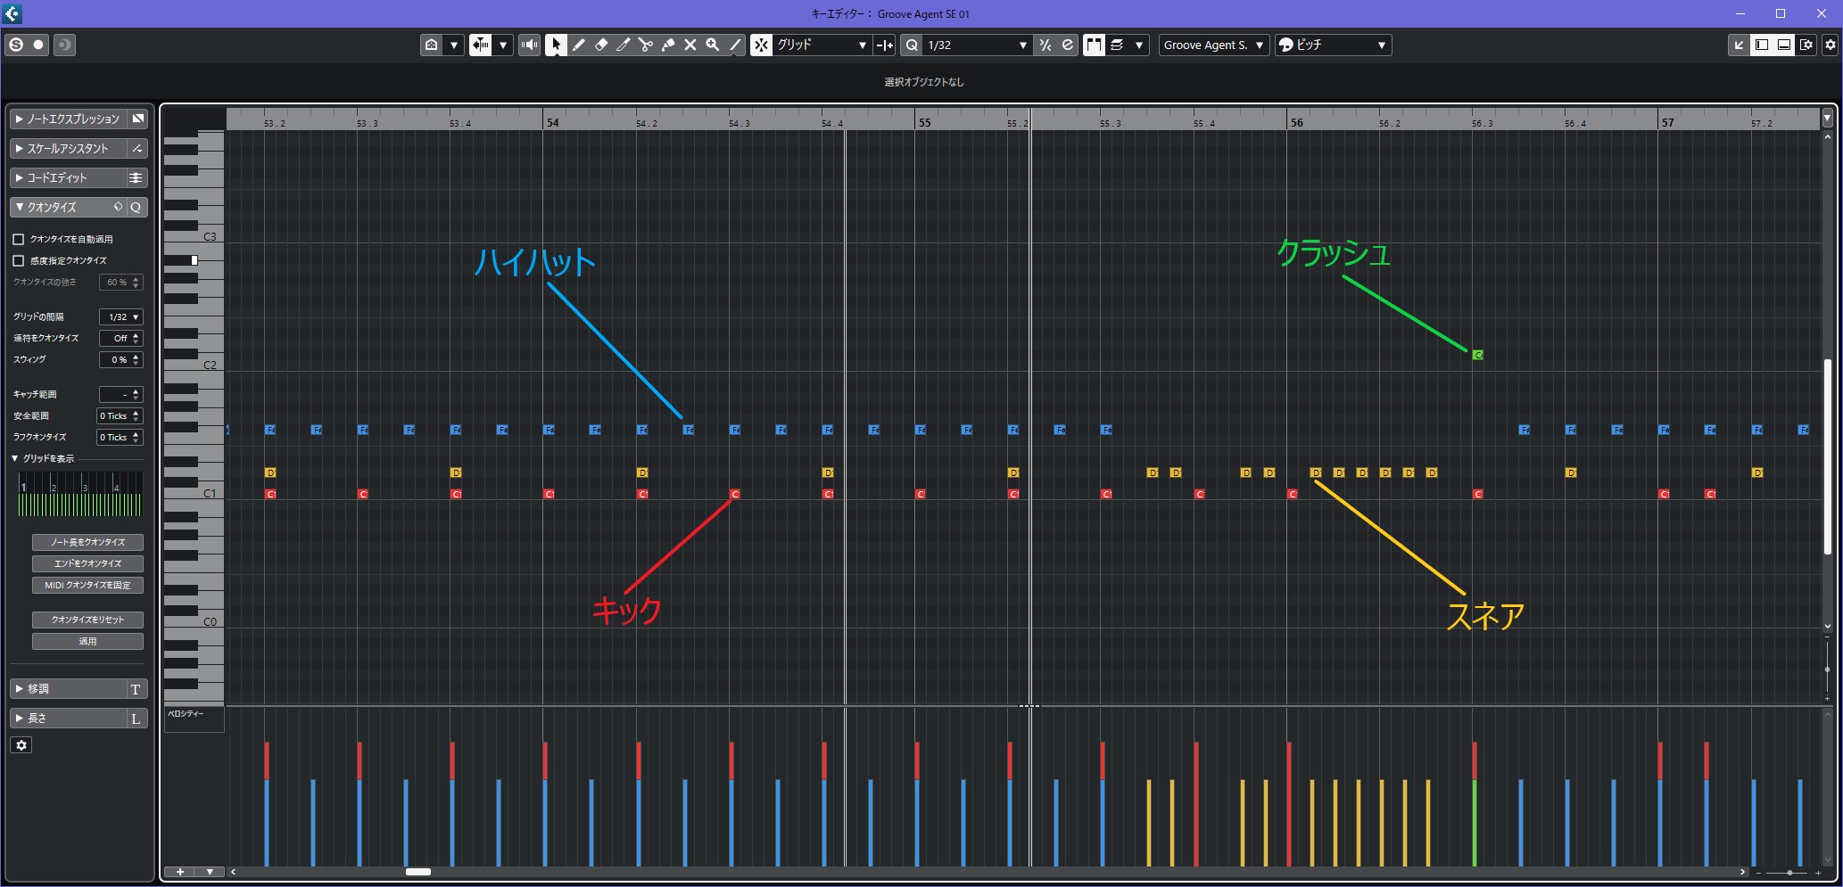Select the Mute X tool
1843x887 pixels.
click(690, 45)
